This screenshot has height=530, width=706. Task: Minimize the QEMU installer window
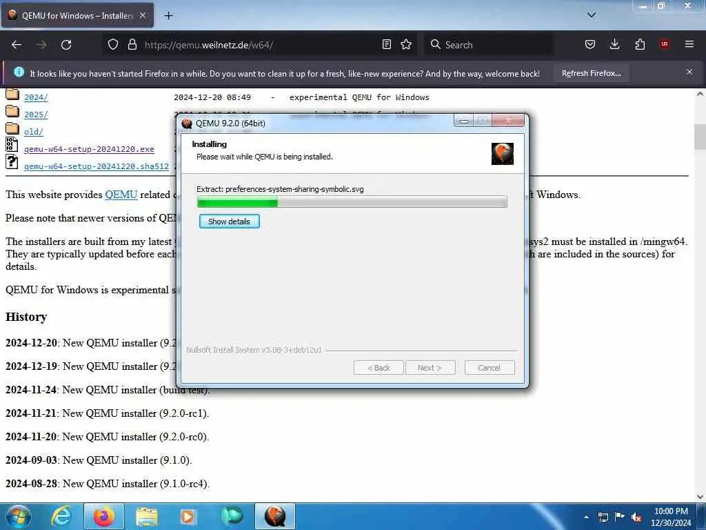(x=464, y=120)
